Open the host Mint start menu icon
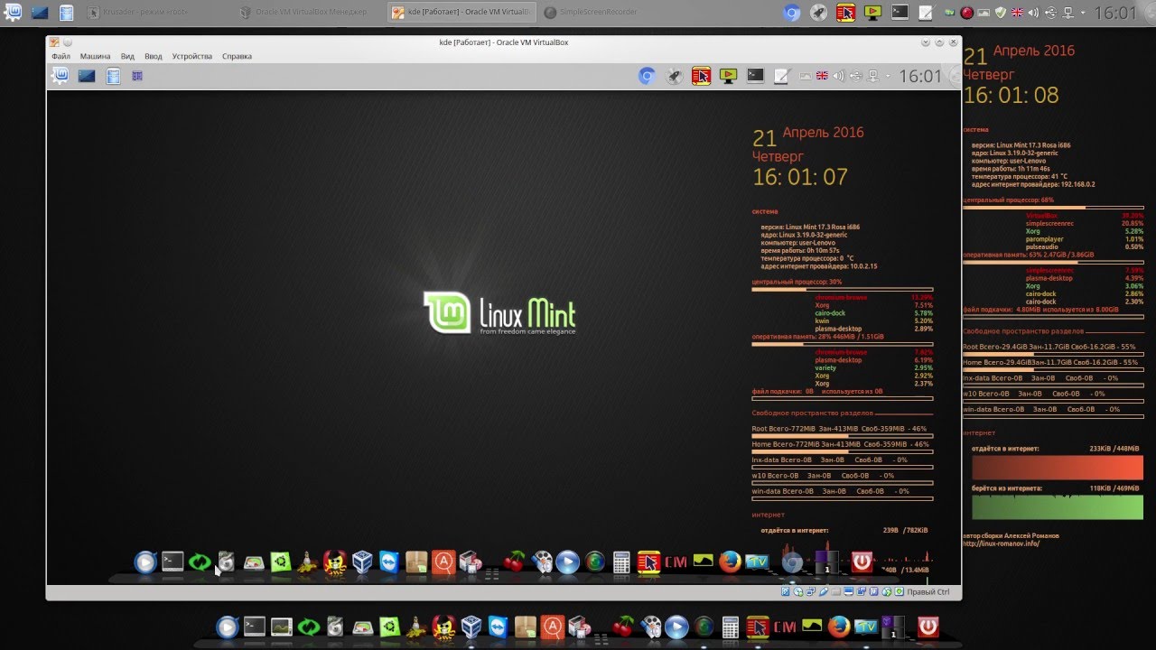Viewport: 1156px width, 650px height. pos(14,13)
